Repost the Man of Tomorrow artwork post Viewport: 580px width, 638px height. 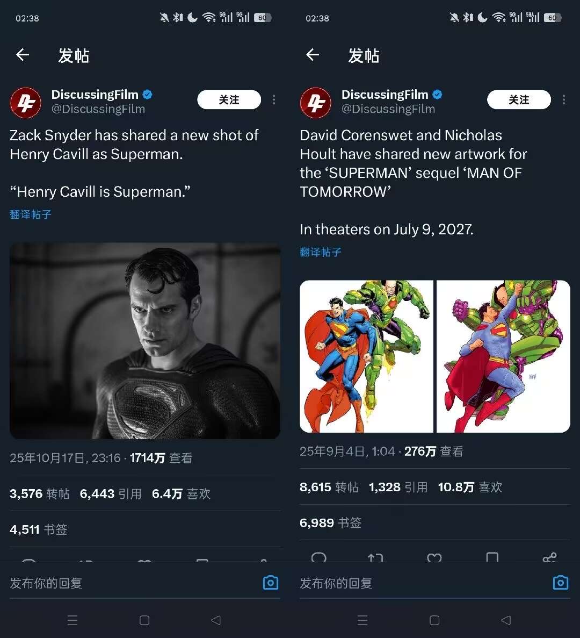pos(375,558)
